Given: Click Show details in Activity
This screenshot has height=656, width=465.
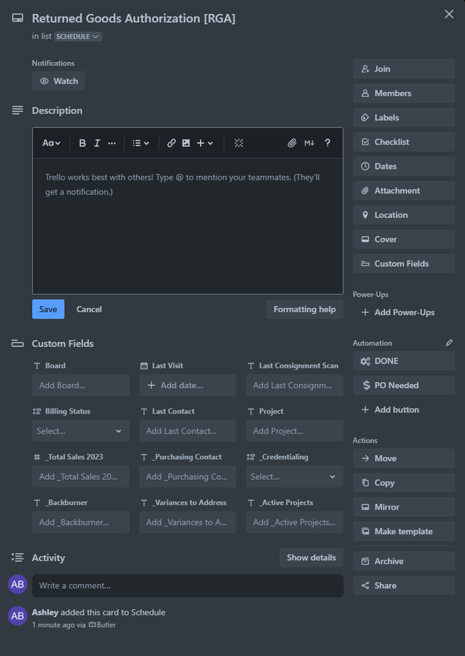Looking at the screenshot, I should coord(312,558).
